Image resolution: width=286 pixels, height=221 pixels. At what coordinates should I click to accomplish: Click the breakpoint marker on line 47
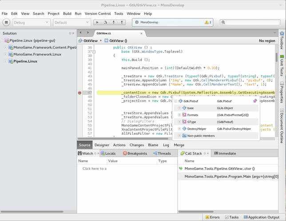[x=79, y=92]
